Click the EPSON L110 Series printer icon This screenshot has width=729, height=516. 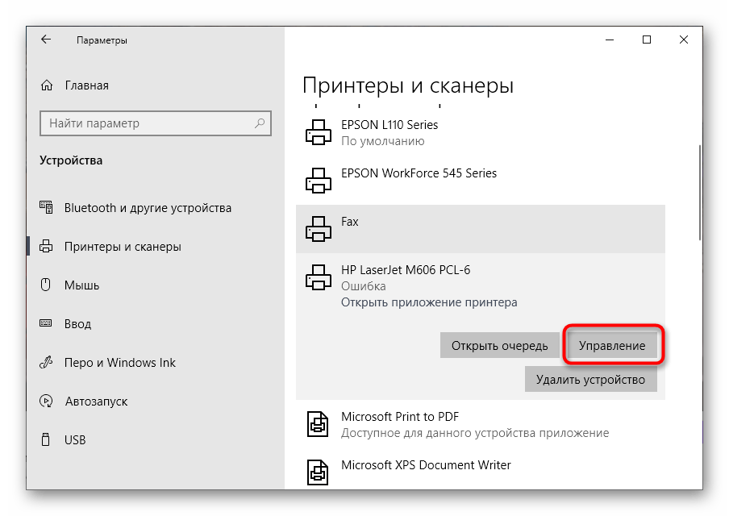[319, 131]
